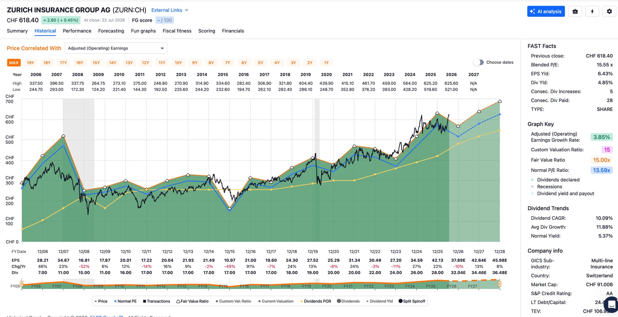Open the Scoring tab
Viewport: 618px width, 317px height.
point(207,31)
